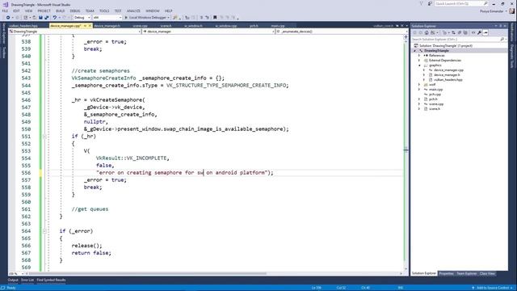Open debugger target dropdown arrow
This screenshot has height=291, width=517.
(169, 18)
